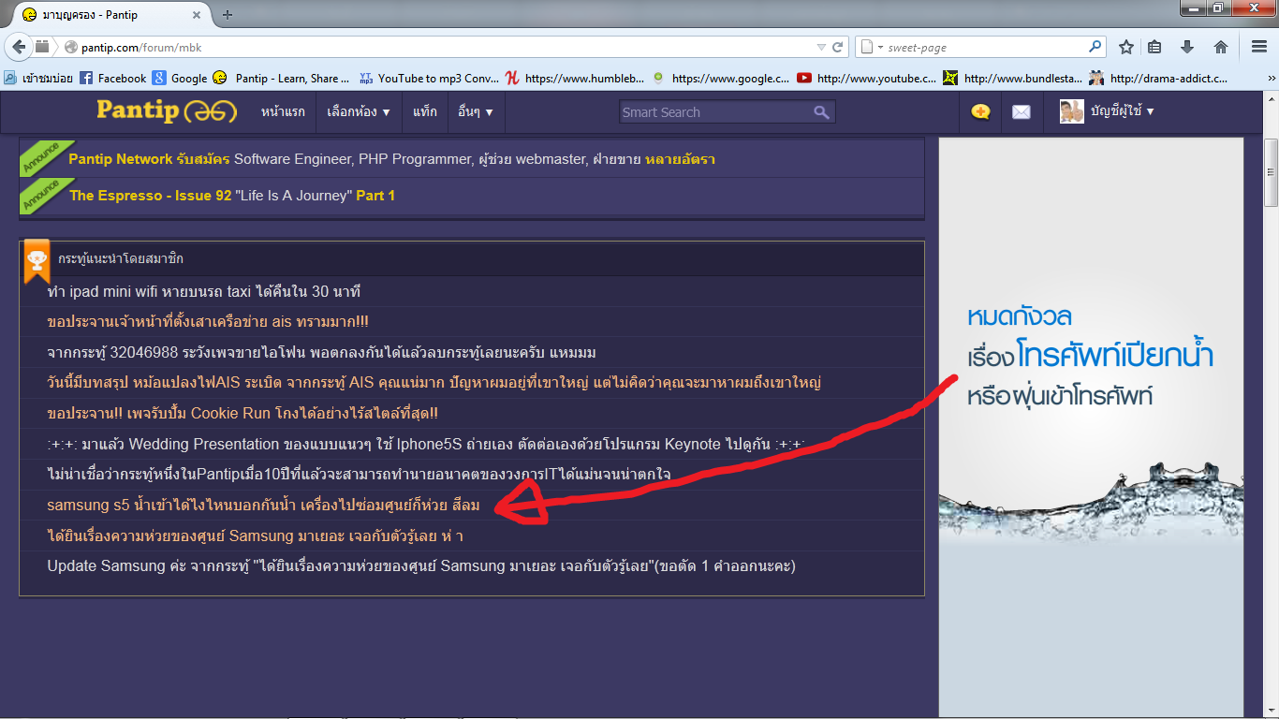The height and width of the screenshot is (719, 1279).
Task: Open the Facebook bookmark
Action: click(113, 79)
